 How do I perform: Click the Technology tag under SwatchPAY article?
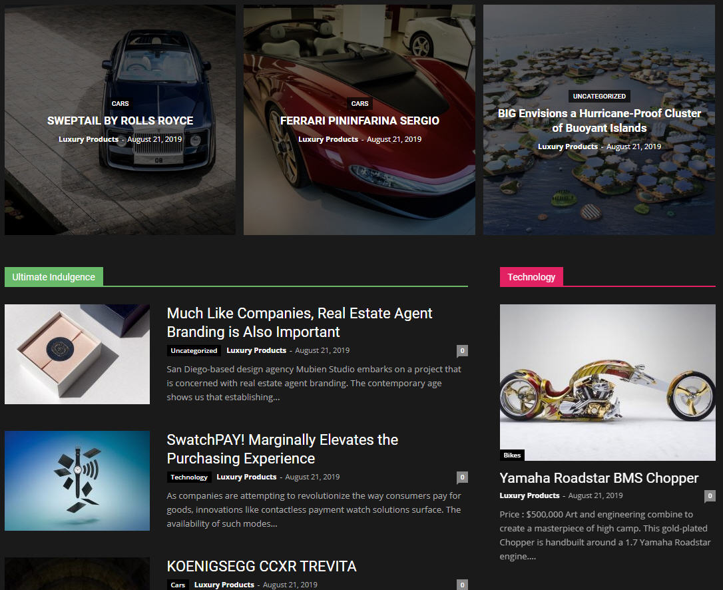[188, 477]
